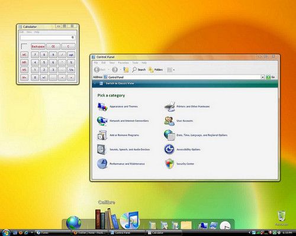The image size is (296, 236).
Task: Click the Go button beside the Address bar
Action: click(271, 77)
